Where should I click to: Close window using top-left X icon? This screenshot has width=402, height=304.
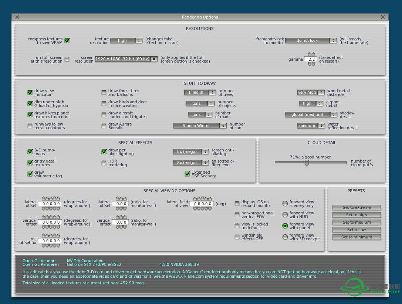(17, 17)
